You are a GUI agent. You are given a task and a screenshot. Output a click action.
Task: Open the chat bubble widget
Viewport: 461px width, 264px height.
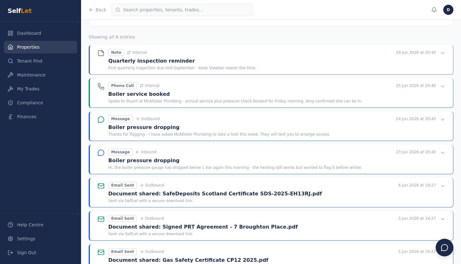coord(445,248)
